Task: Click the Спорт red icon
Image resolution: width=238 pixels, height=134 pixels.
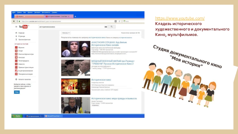Action: [16, 51]
